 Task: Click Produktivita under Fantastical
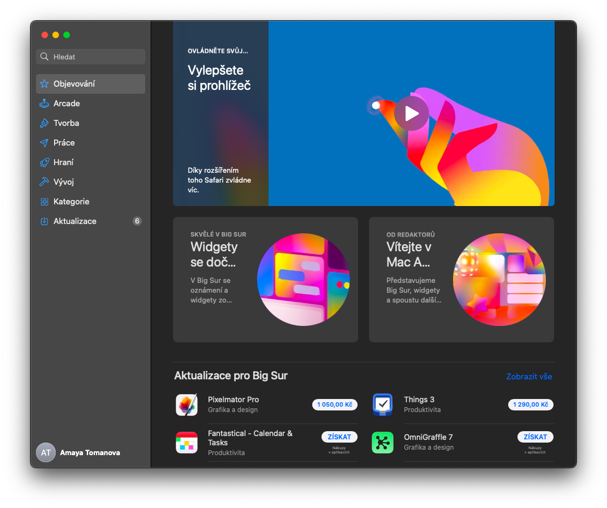(226, 453)
